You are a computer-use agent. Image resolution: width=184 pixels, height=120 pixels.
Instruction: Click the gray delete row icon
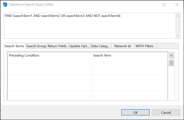(171, 63)
